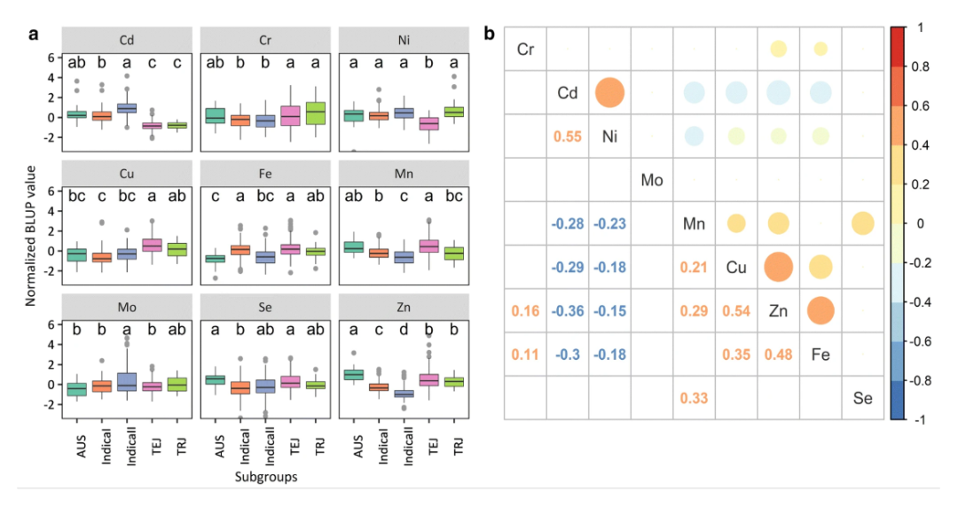Click the Se label on the matrix diagonal

click(862, 398)
